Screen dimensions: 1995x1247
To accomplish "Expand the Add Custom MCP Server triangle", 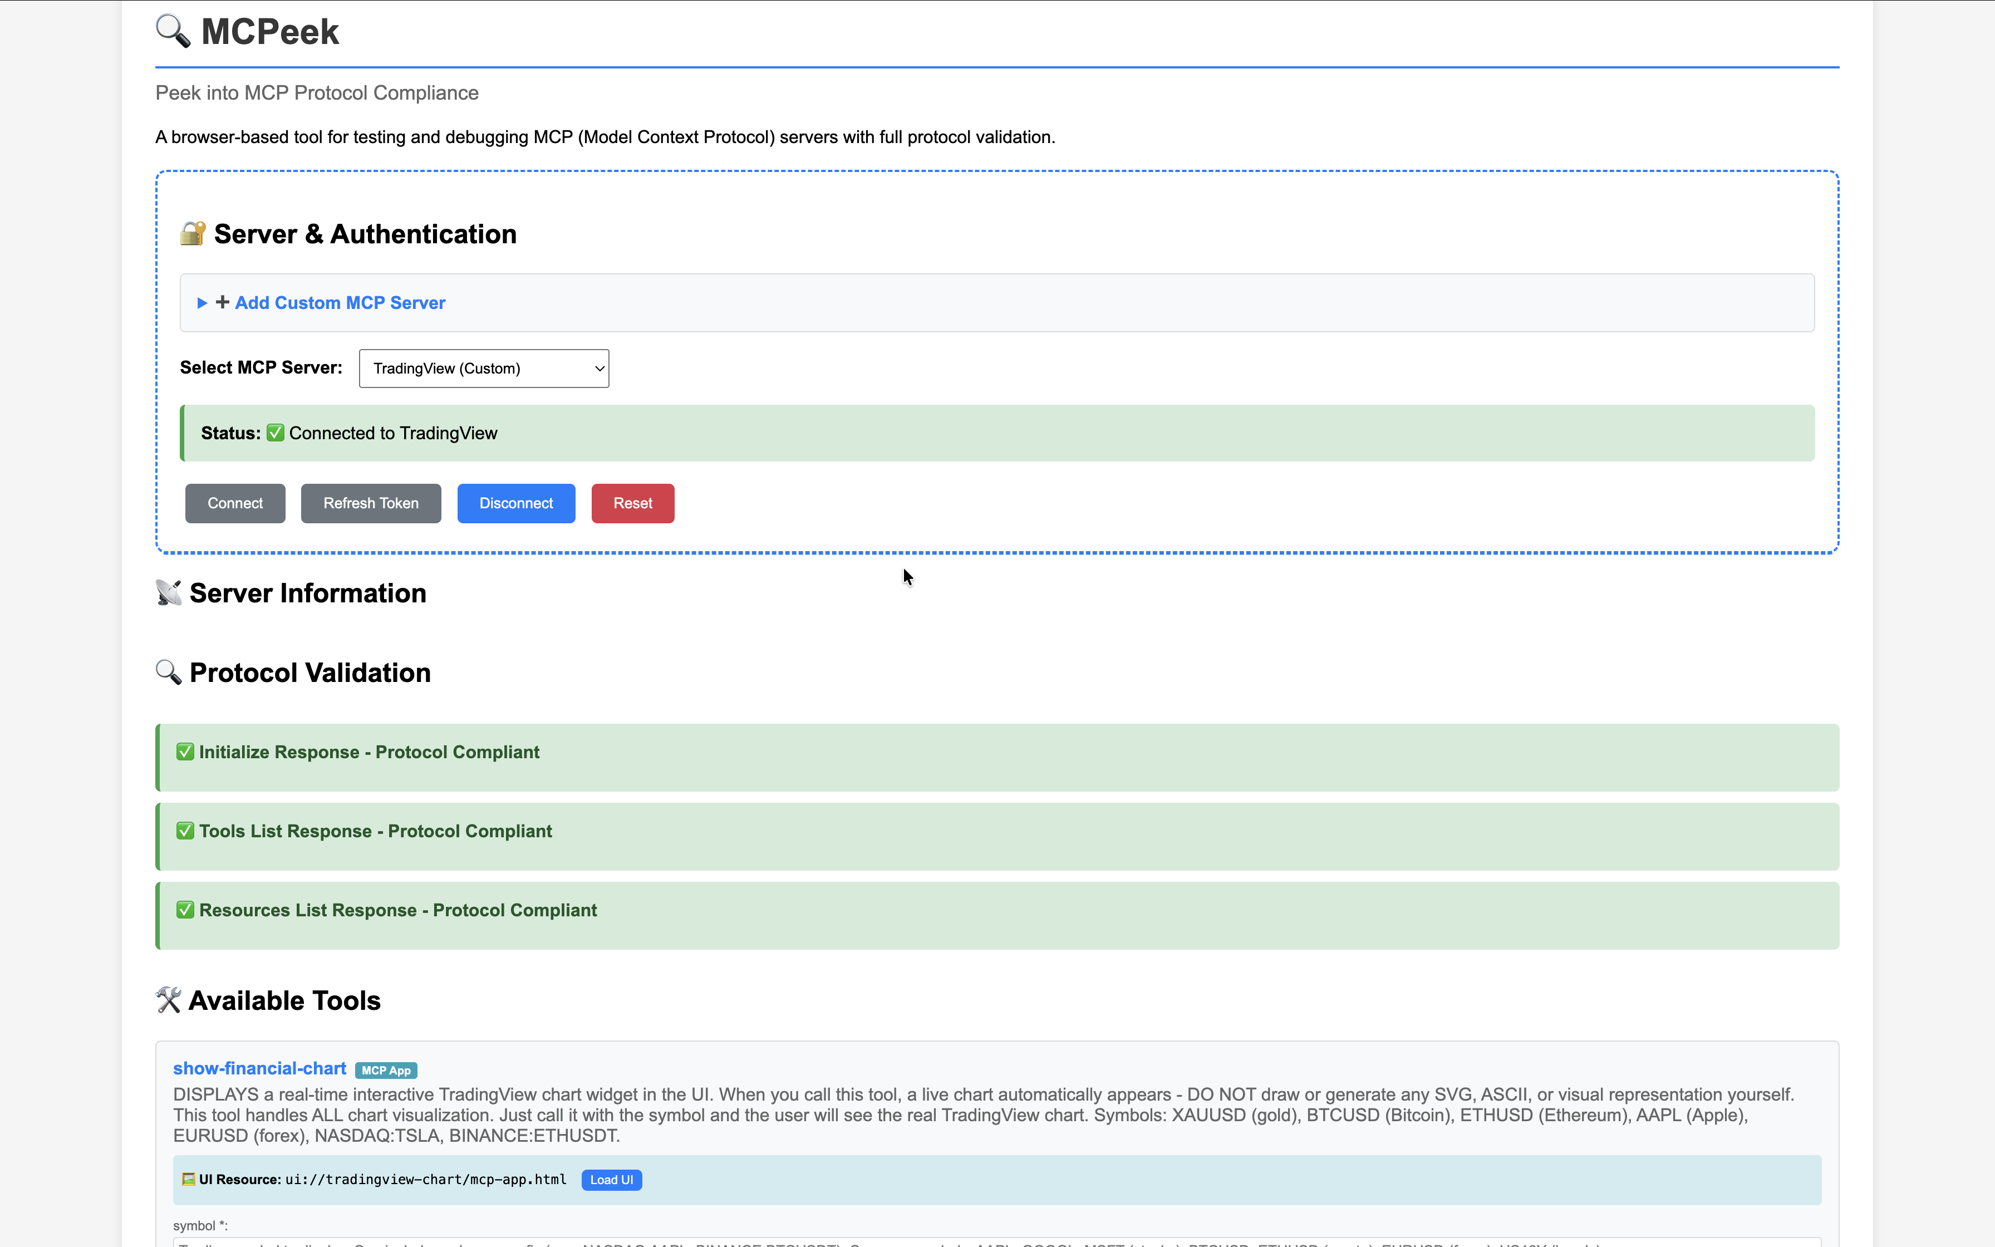I will point(202,303).
